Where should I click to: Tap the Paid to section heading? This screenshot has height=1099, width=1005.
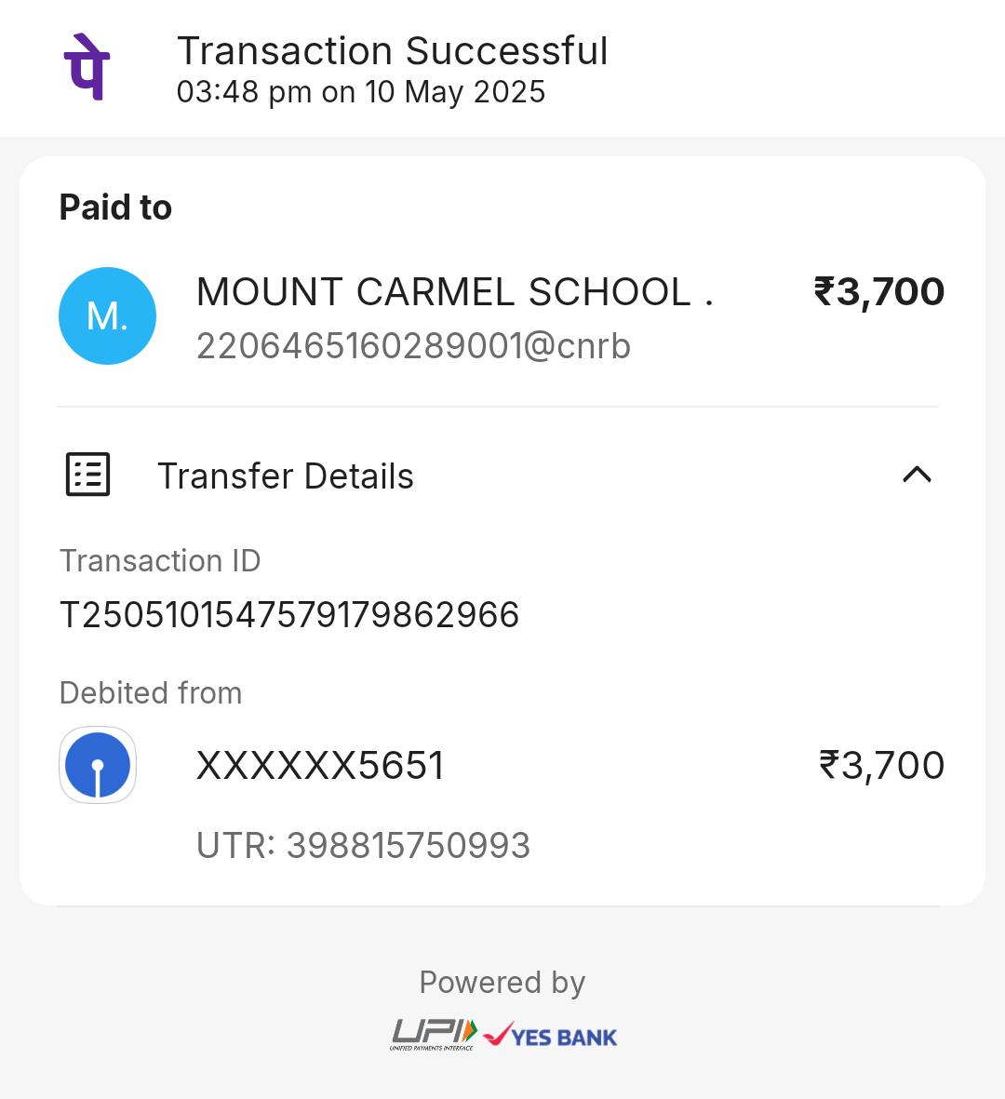point(115,208)
